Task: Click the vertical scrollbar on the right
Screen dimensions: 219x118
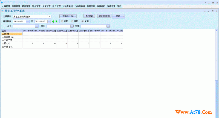Action: 217,68
